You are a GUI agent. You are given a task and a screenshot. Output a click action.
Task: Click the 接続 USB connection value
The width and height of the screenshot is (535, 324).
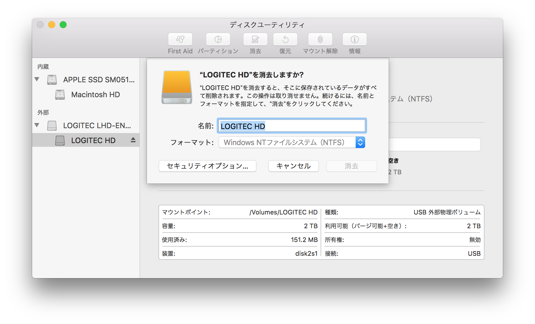(x=474, y=253)
